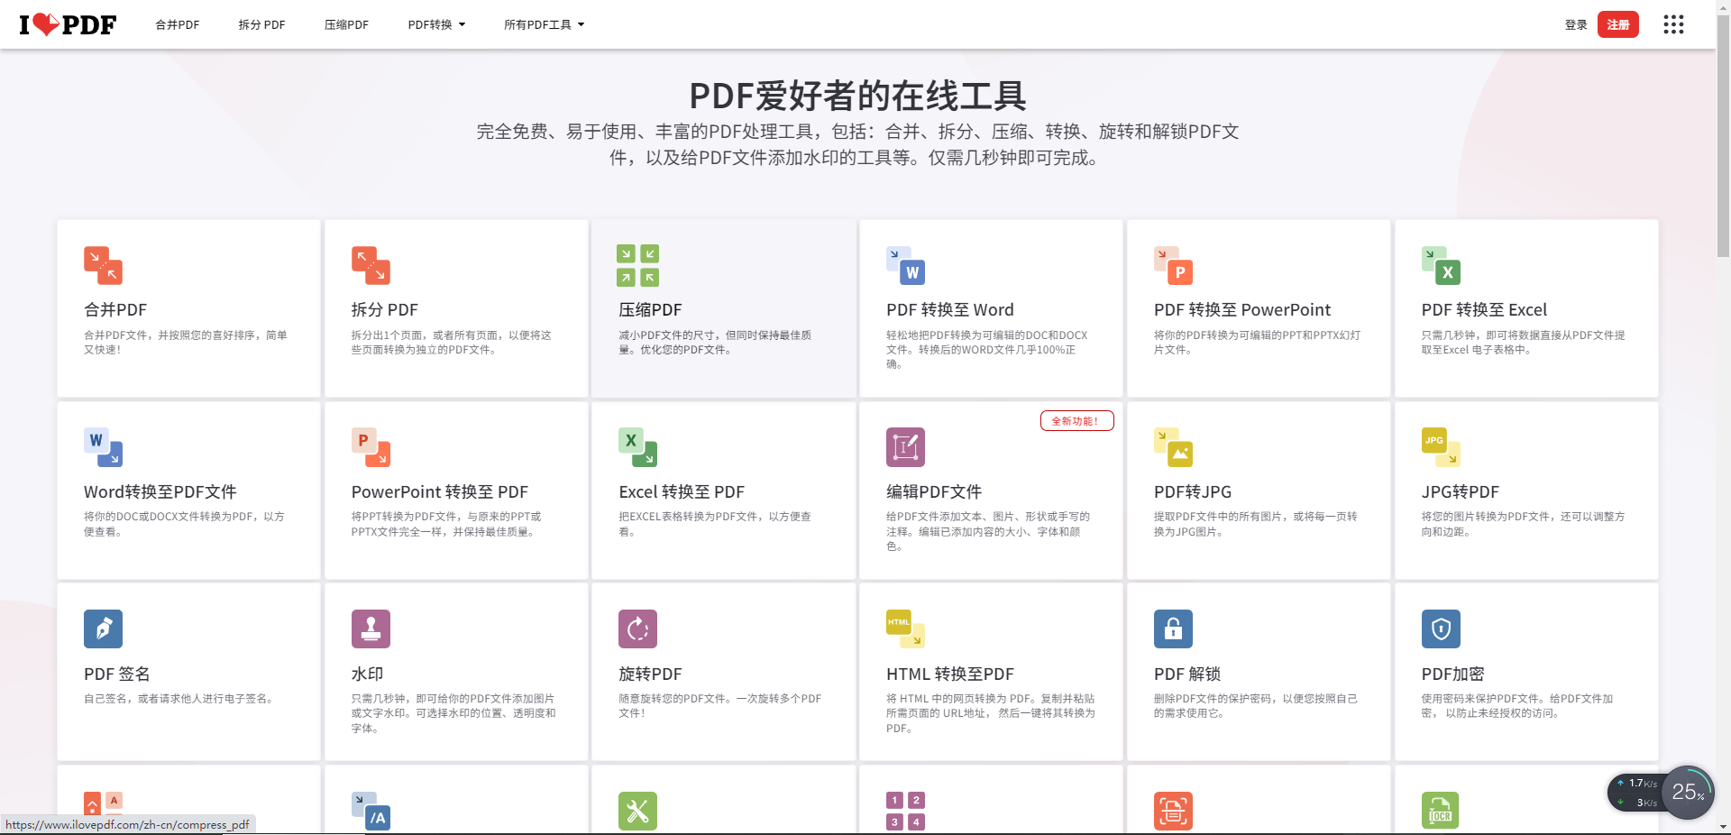The height and width of the screenshot is (835, 1731).
Task: Click the JPG转PDF card description text
Action: [1524, 524]
